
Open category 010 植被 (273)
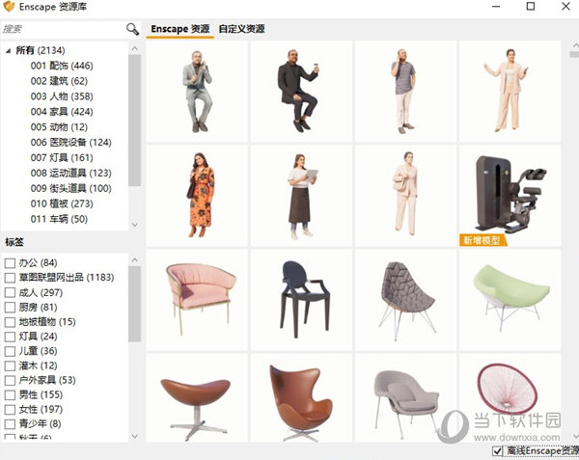62,203
